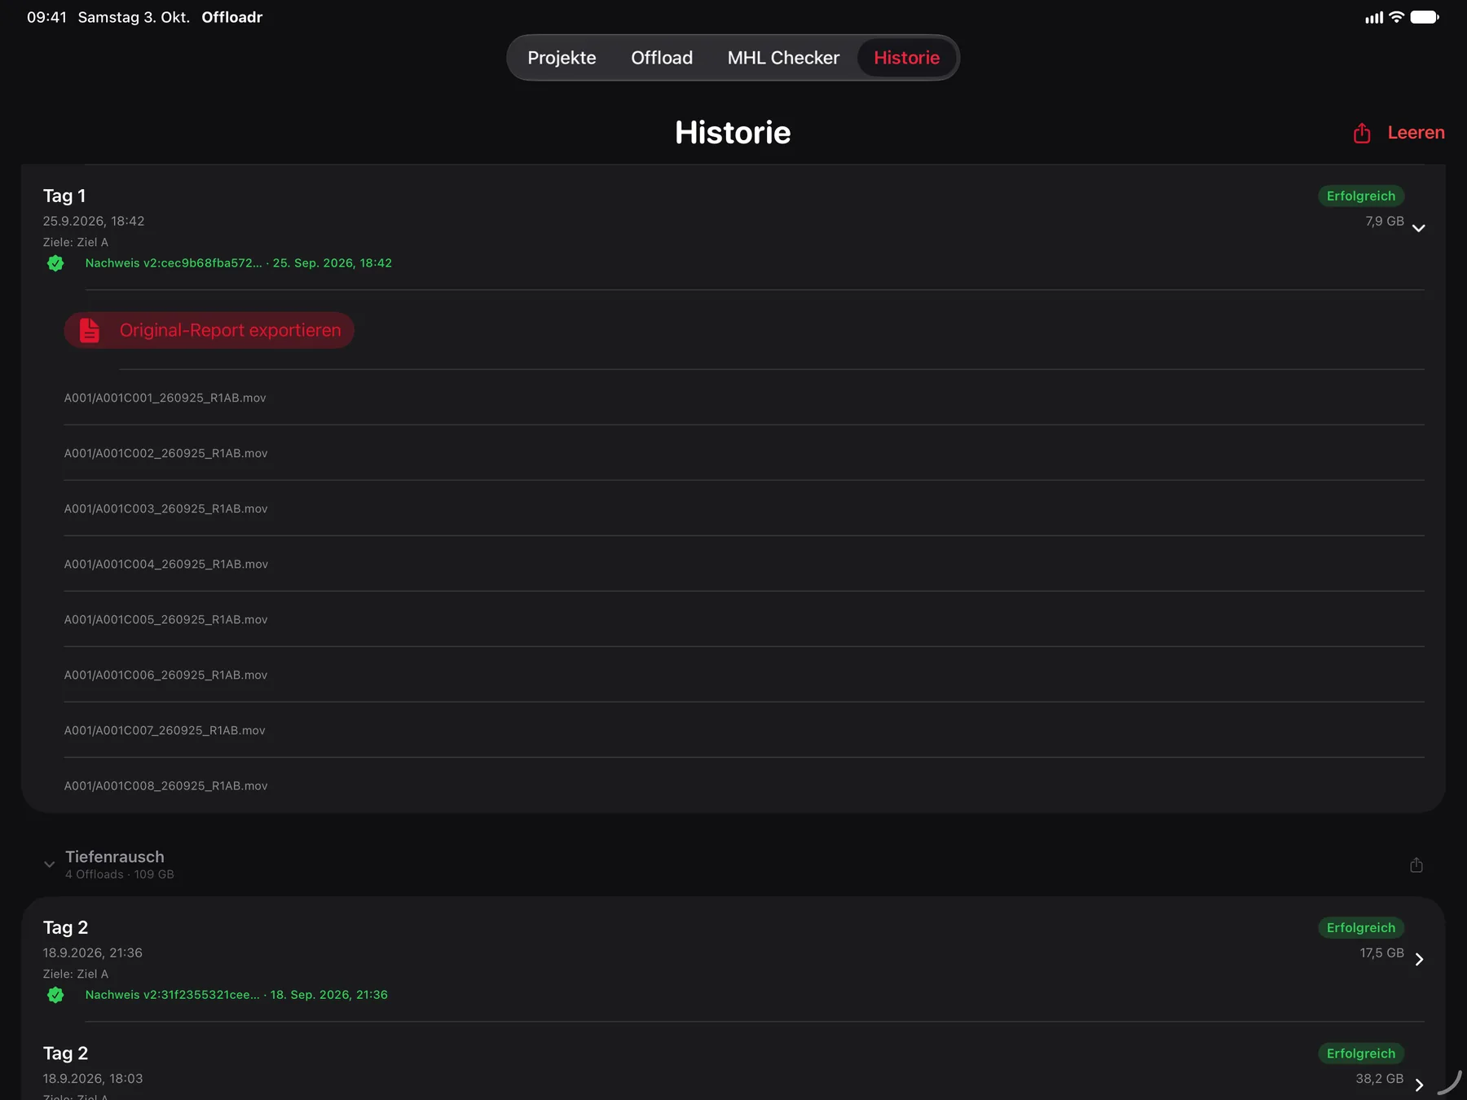Image resolution: width=1467 pixels, height=1100 pixels.
Task: Click the red document icon in Original-Report exportieren
Action: (x=90, y=330)
